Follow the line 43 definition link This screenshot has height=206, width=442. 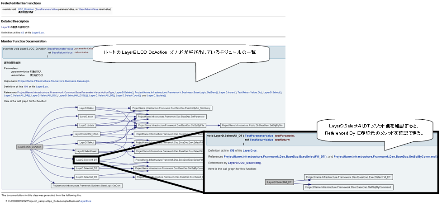(22, 33)
